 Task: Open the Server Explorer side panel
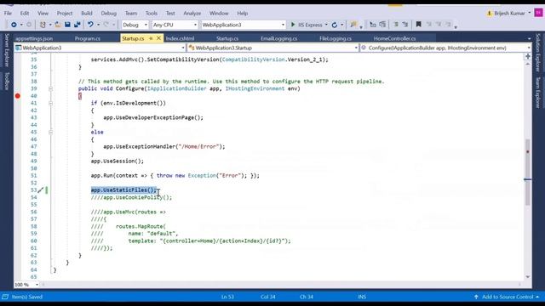click(6, 50)
